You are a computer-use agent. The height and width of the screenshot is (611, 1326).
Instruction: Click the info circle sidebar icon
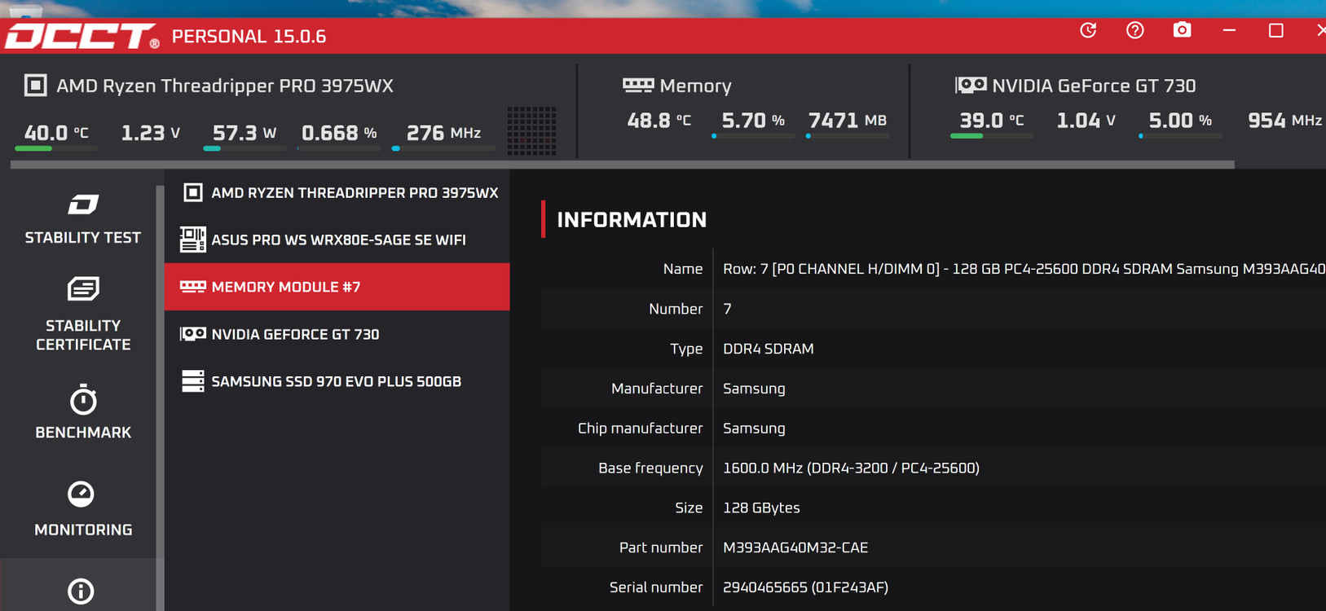(x=81, y=591)
